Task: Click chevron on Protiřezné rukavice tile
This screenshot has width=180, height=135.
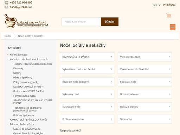Action: click(111, 119)
